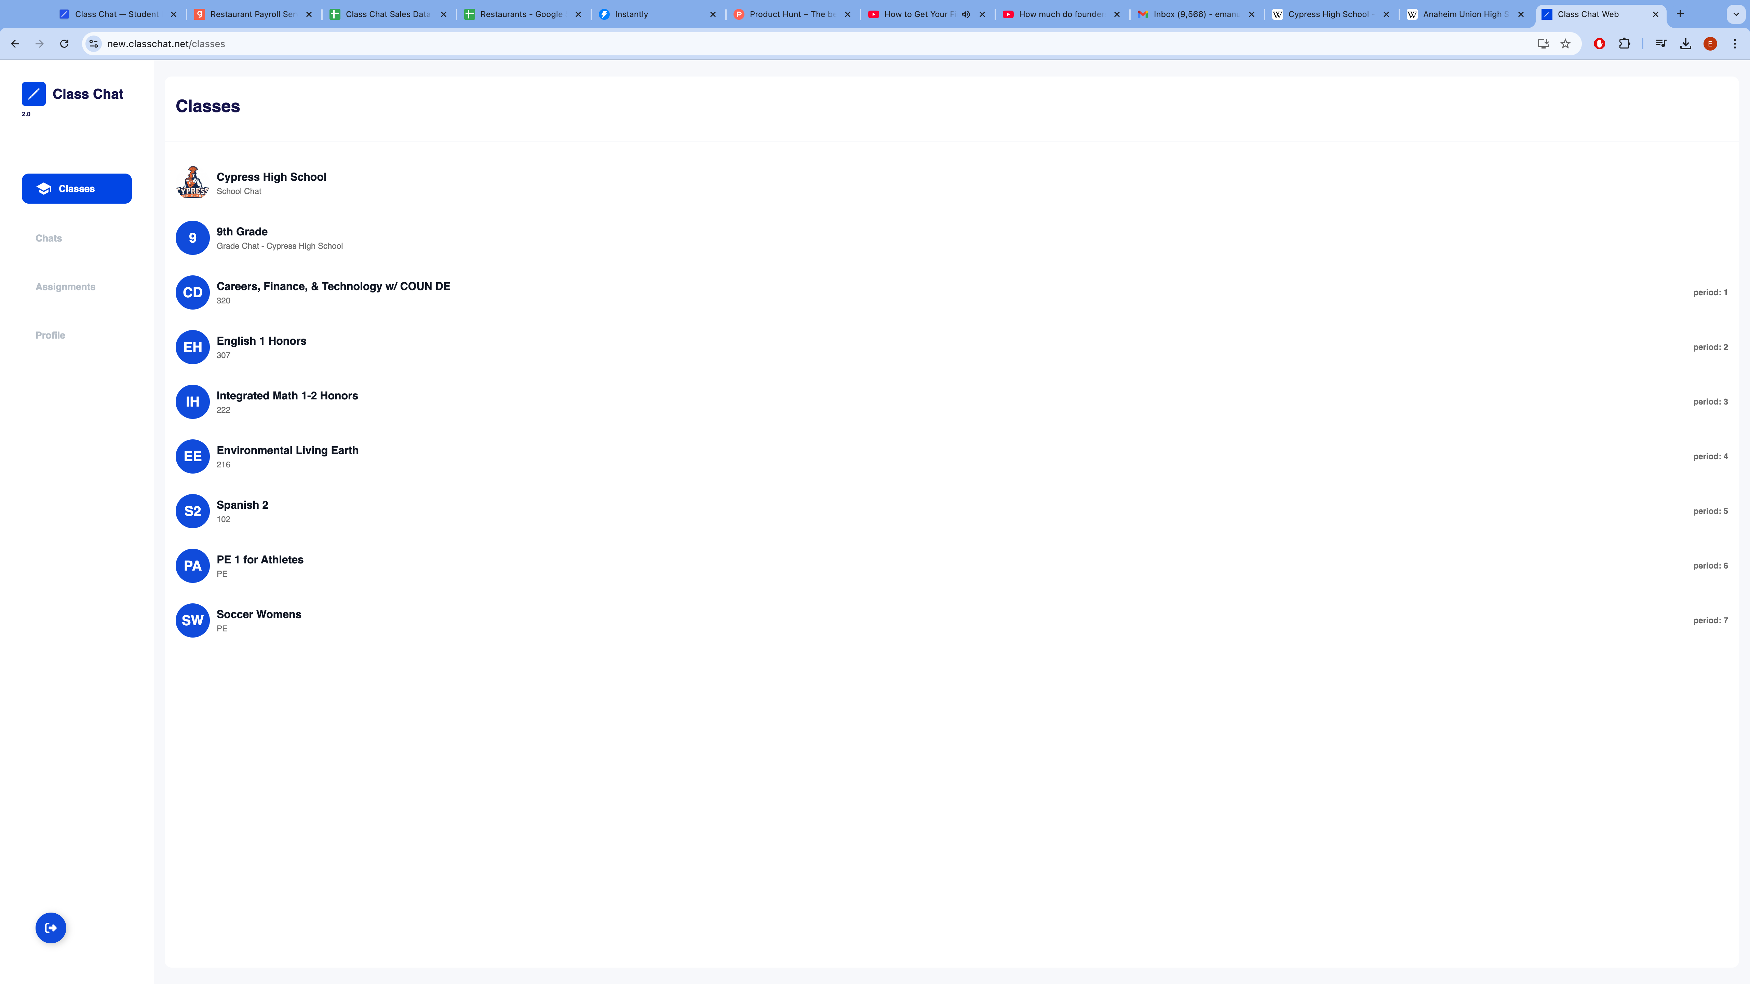Click the logout icon button
The height and width of the screenshot is (984, 1750).
pos(51,928)
